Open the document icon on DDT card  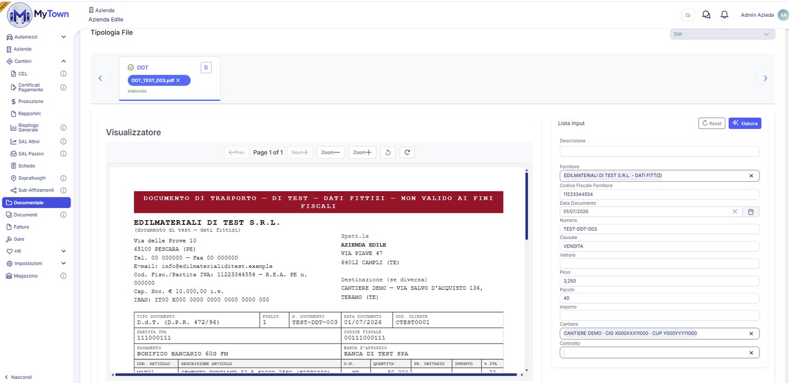(206, 67)
